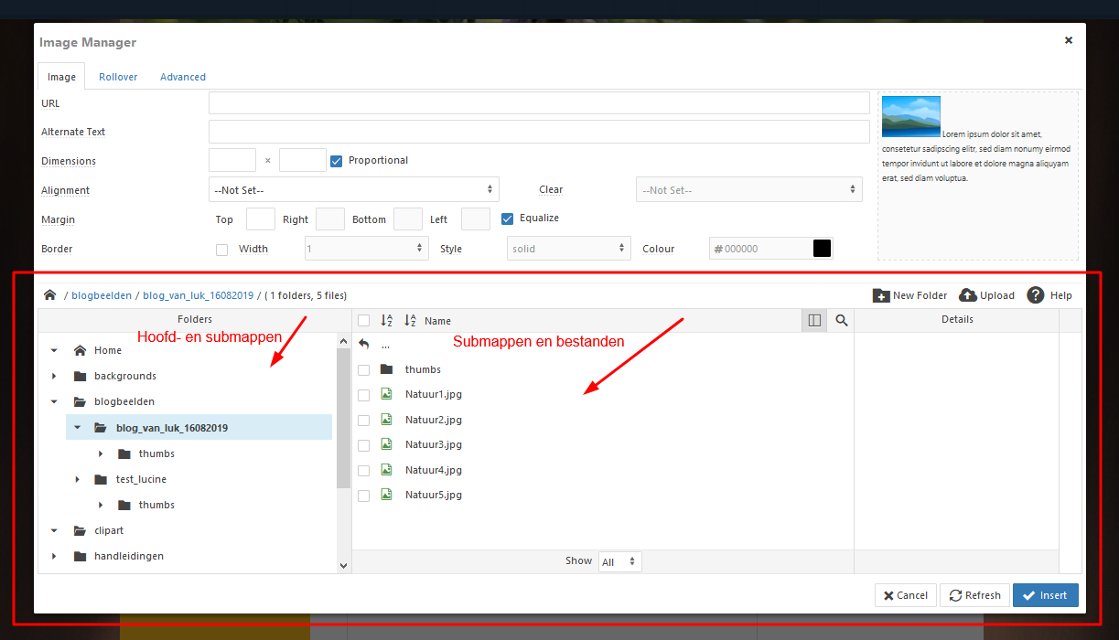
Task: Click the Upload cloud icon
Action: tap(968, 295)
